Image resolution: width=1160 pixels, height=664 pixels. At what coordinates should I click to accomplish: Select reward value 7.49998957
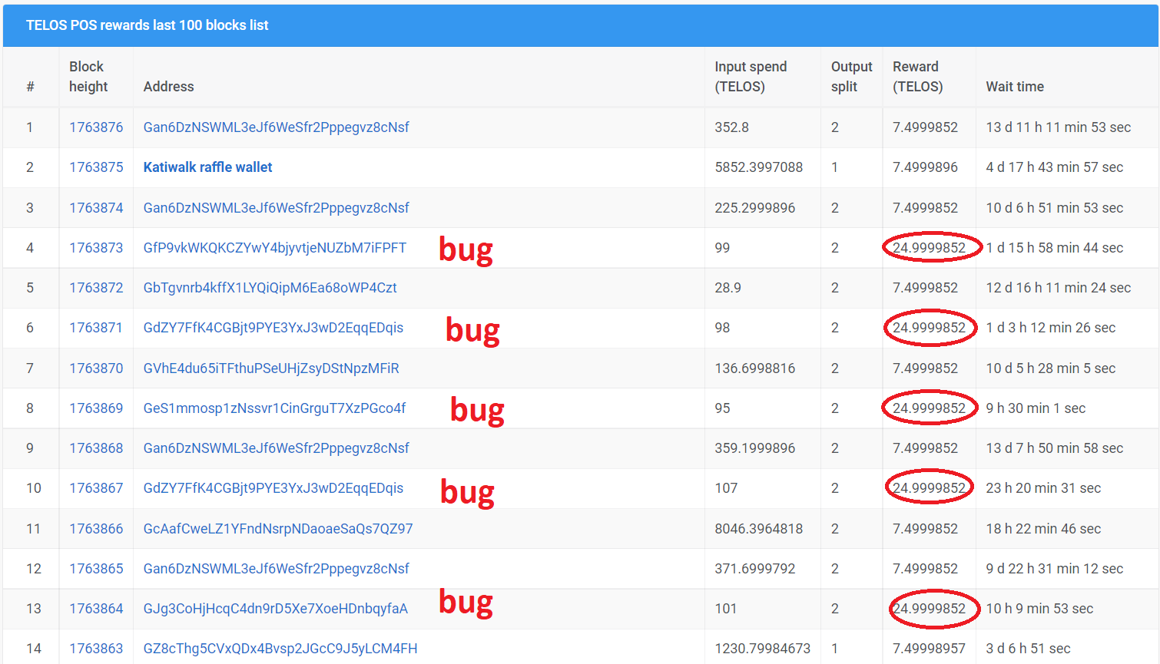(x=929, y=649)
